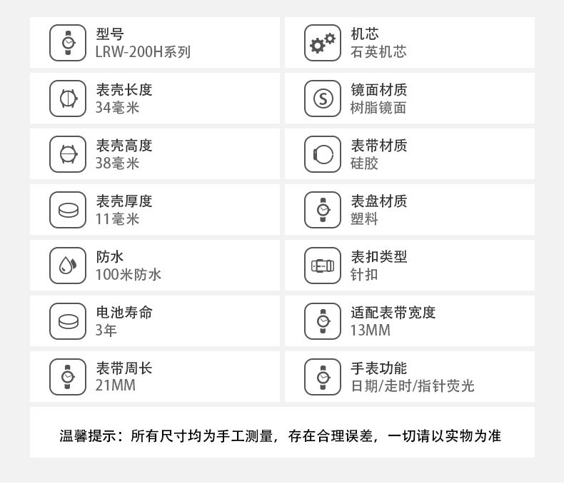Click the battery disc icon beside 电池寿命

click(x=67, y=321)
